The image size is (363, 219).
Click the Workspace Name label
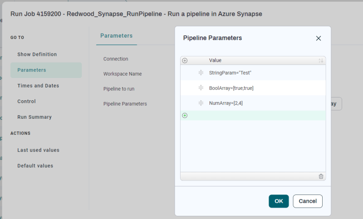123,74
